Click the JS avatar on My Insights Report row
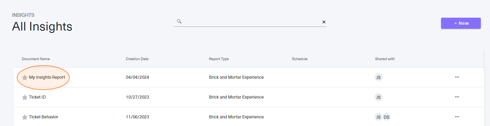Viewport: 490px width, 126px height. 379,77
